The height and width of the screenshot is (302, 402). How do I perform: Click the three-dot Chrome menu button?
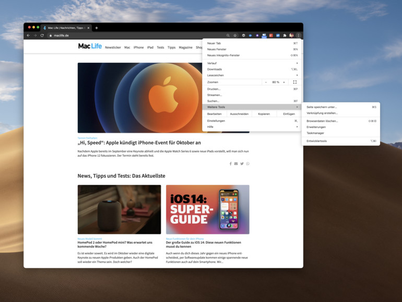298,36
